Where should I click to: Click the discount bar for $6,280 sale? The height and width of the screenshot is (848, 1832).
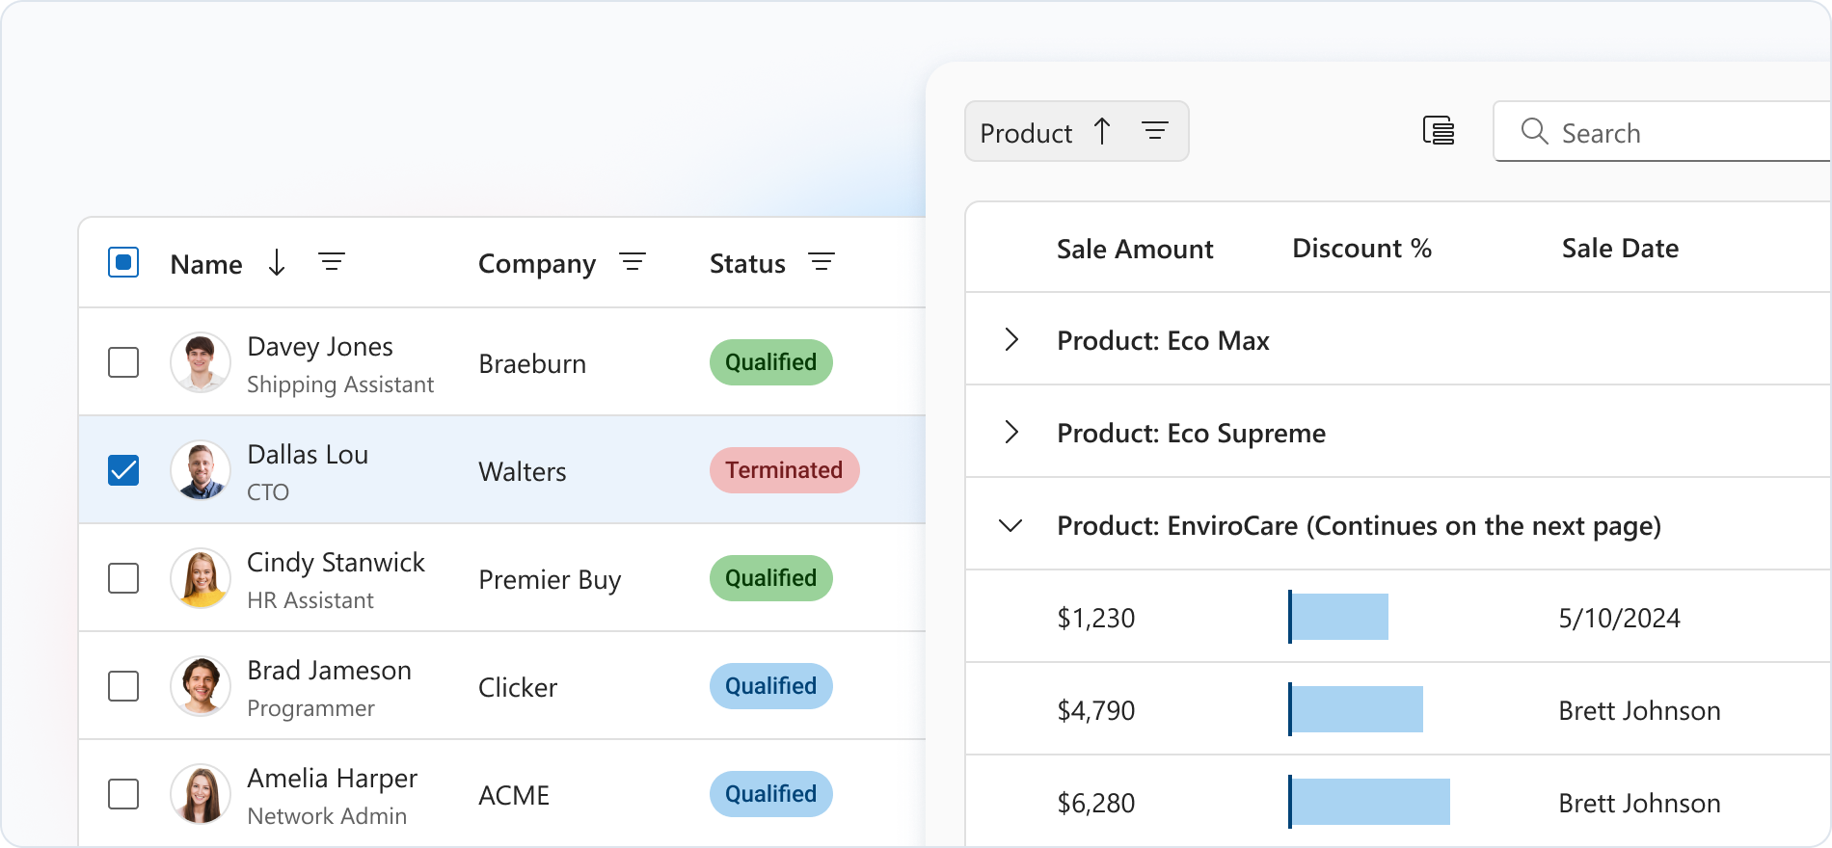coord(1369,803)
